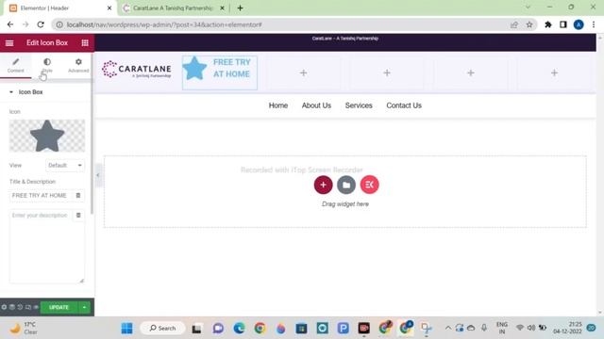Open the Windows Start menu

pyautogui.click(x=126, y=329)
